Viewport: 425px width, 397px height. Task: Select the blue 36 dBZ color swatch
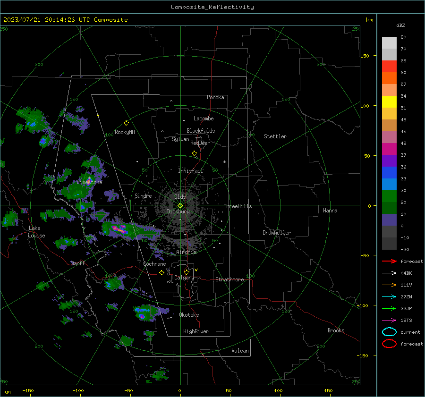click(x=389, y=173)
